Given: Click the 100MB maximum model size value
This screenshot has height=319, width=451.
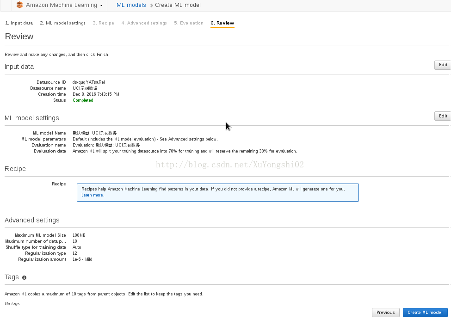Looking at the screenshot, I should point(79,235).
